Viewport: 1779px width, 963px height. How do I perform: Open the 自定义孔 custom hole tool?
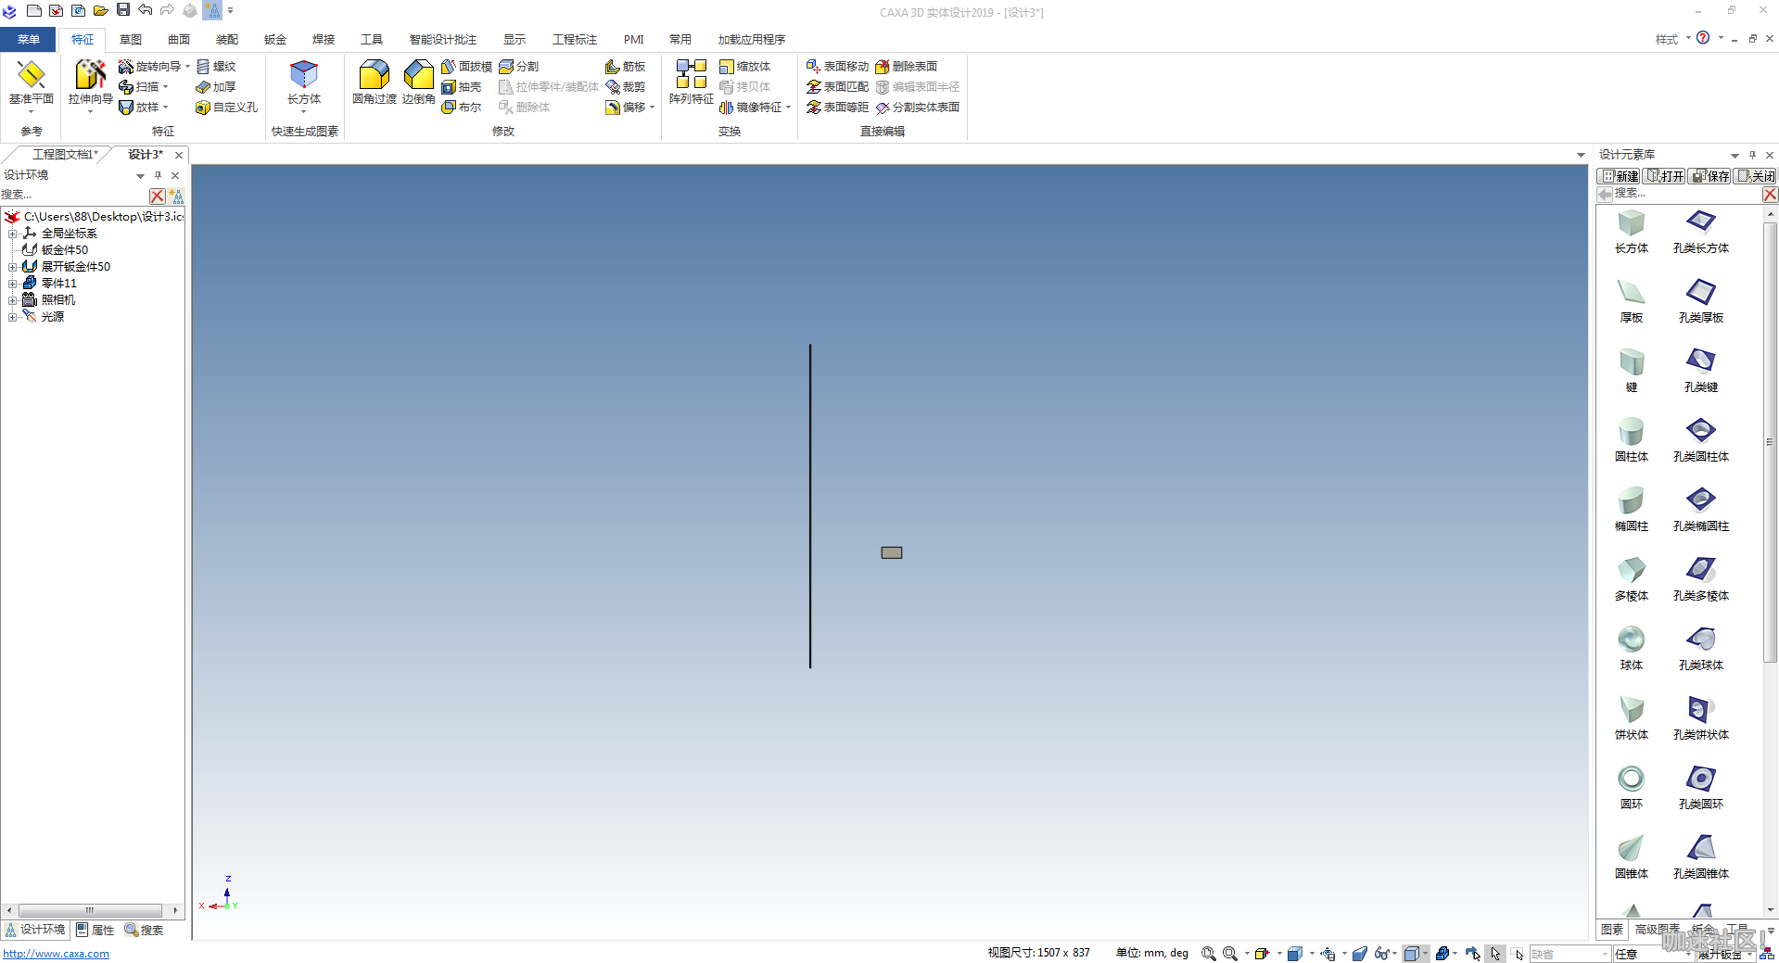(226, 108)
